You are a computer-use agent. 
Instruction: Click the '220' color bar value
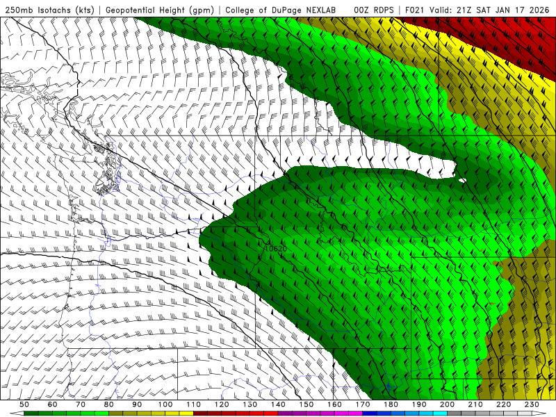coord(503,404)
